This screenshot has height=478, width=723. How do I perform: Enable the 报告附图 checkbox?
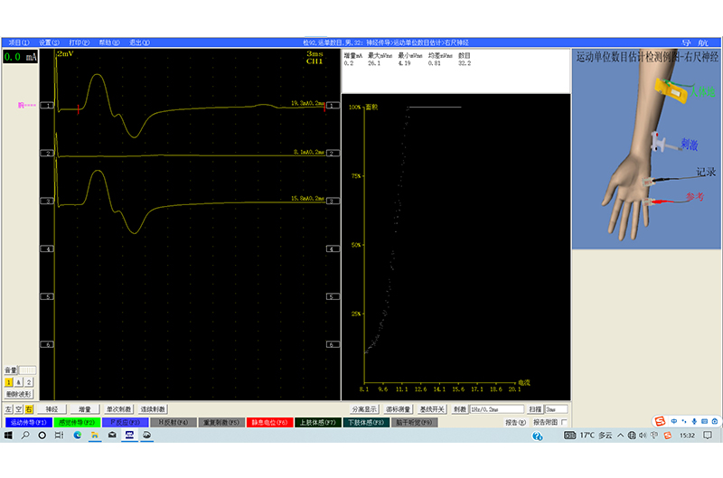[565, 422]
